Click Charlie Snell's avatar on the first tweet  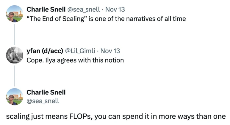14,14
